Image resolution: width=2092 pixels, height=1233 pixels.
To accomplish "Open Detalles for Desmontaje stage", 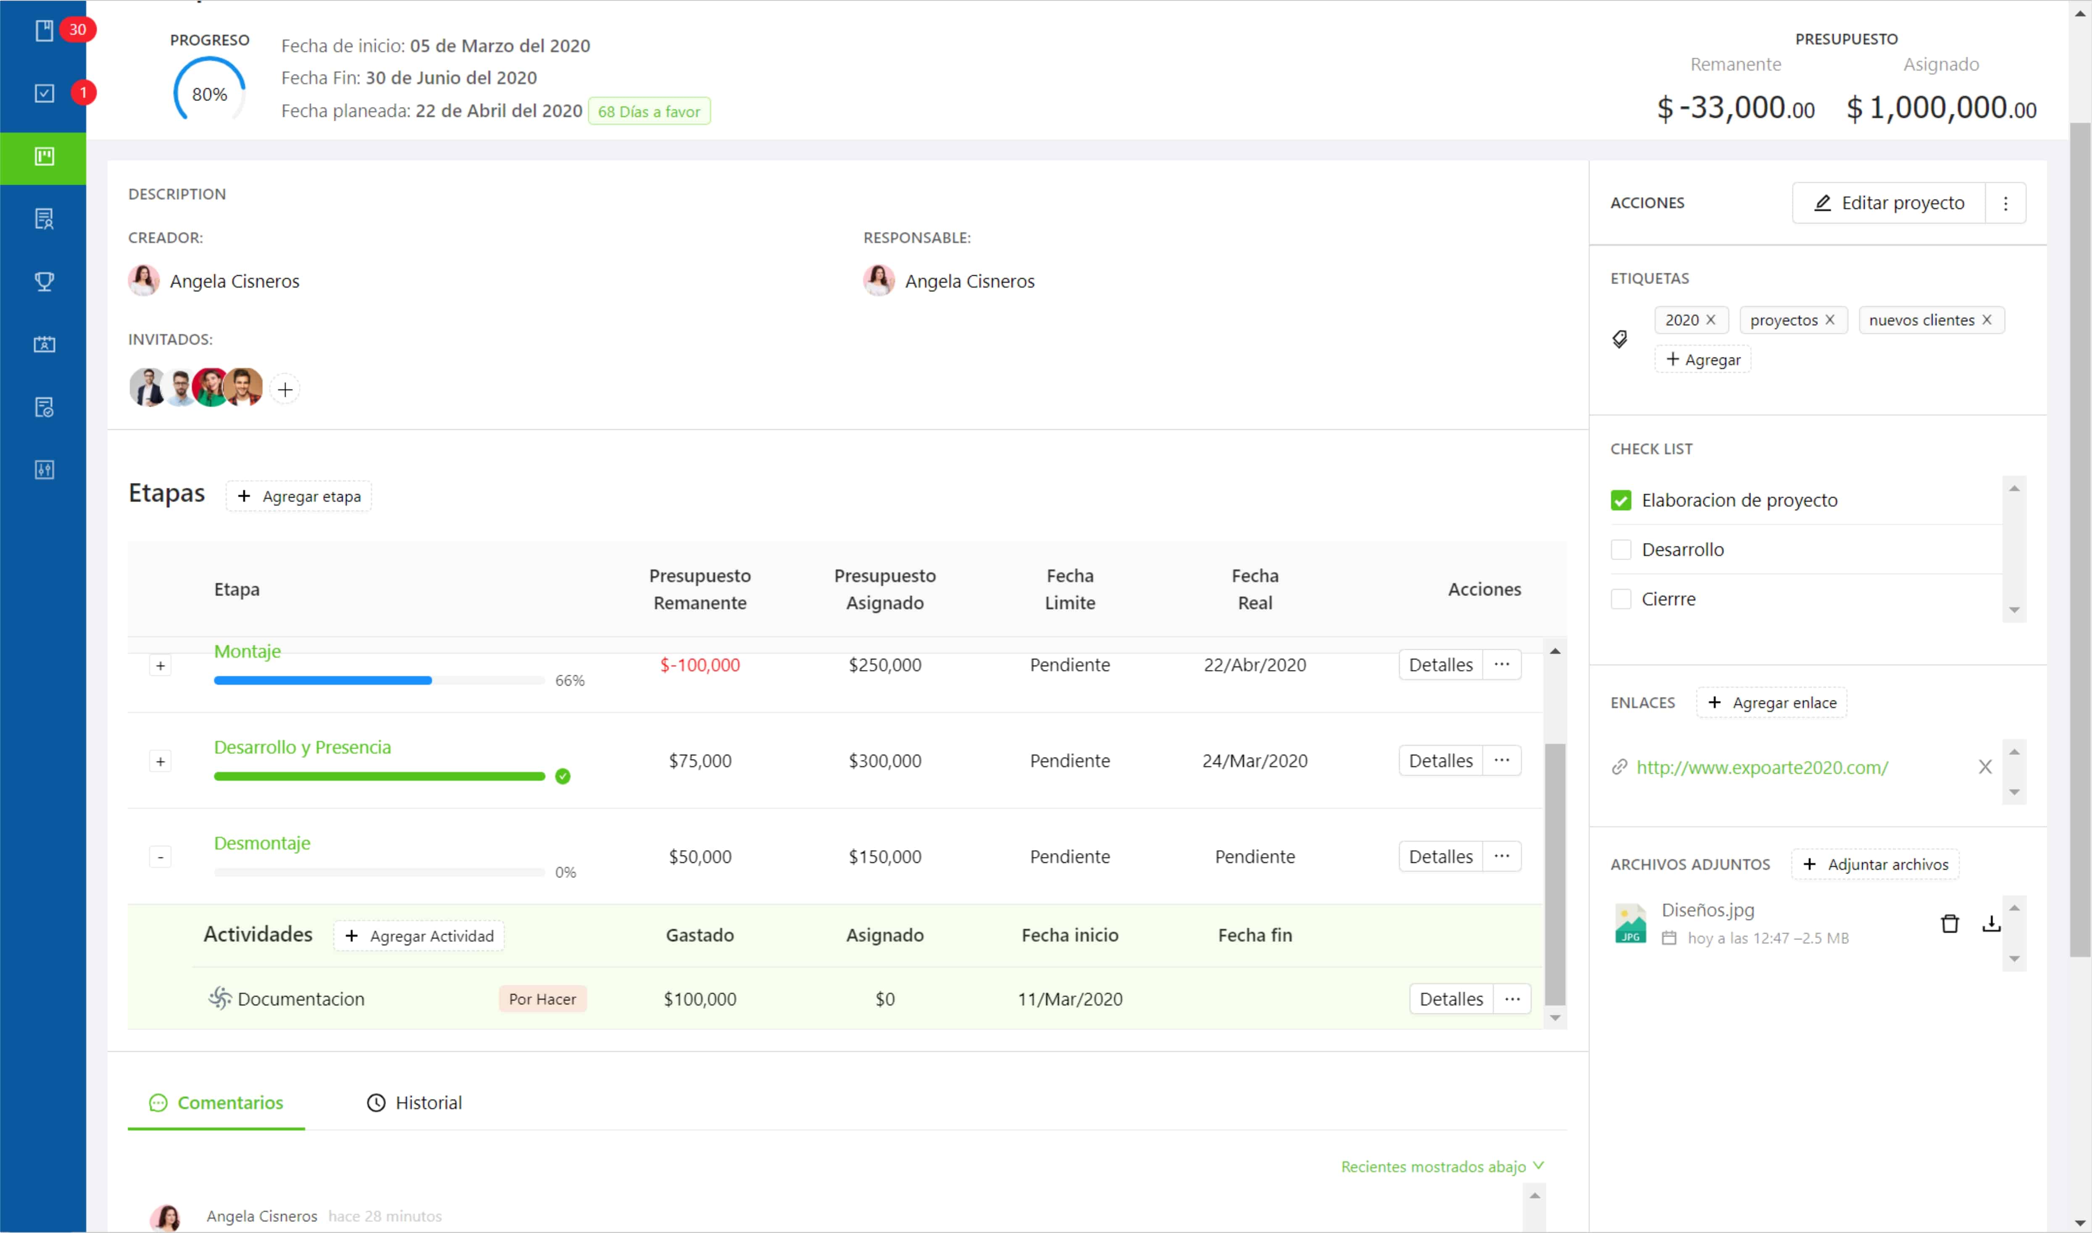I will (x=1441, y=856).
